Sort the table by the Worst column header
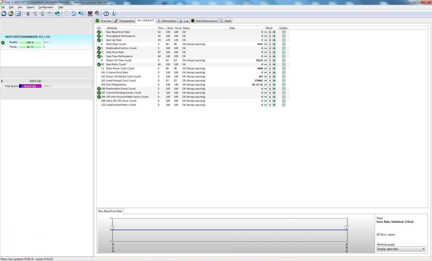The width and height of the screenshot is (432, 261). (178, 28)
